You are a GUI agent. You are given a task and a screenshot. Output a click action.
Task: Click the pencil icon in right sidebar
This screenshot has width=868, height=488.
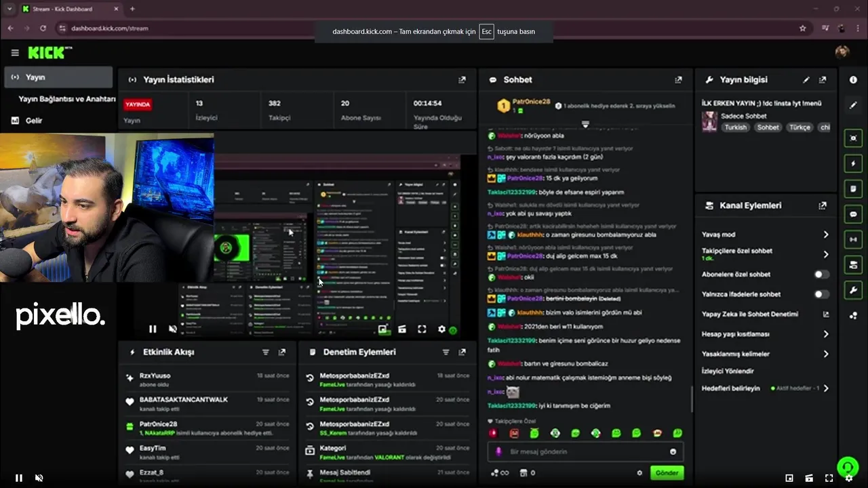click(853, 106)
